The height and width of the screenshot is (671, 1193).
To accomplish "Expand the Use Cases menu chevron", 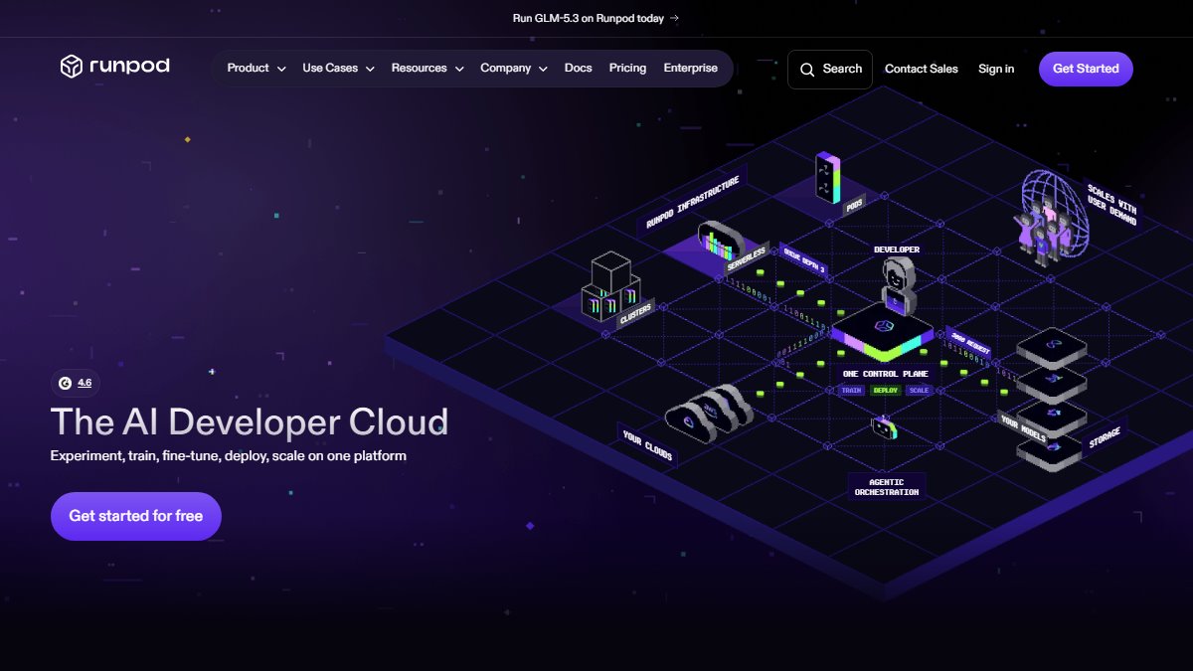I will 370,70.
